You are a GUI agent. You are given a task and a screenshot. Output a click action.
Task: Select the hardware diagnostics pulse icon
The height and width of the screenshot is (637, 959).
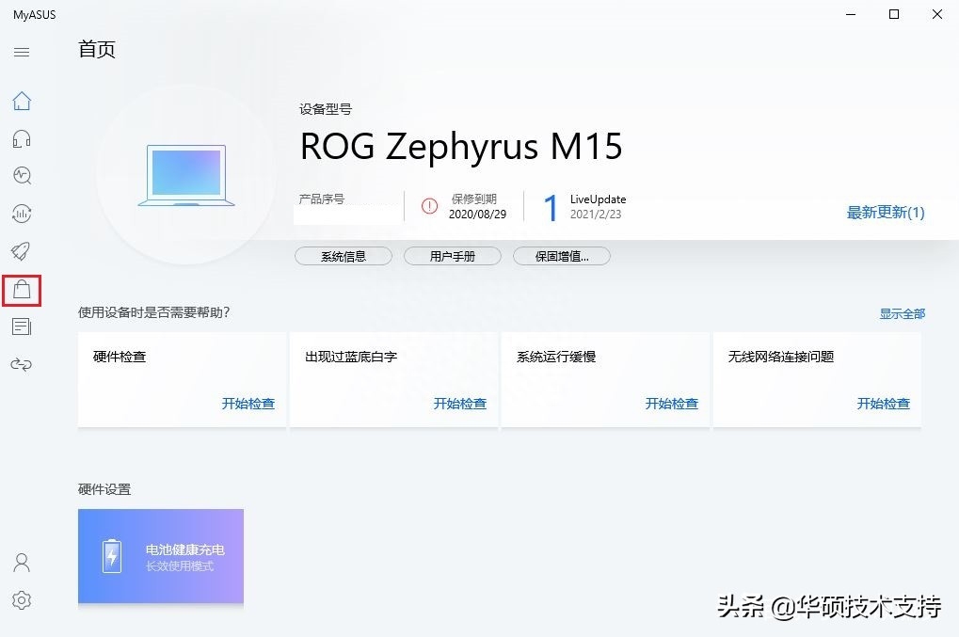[x=21, y=176]
